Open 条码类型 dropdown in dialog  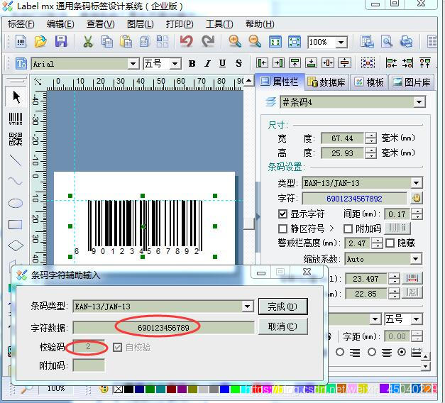tap(248, 307)
